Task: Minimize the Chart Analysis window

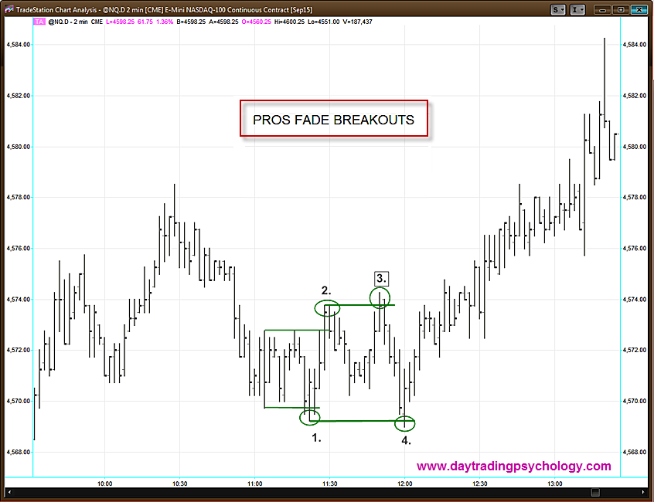Action: tap(602, 9)
